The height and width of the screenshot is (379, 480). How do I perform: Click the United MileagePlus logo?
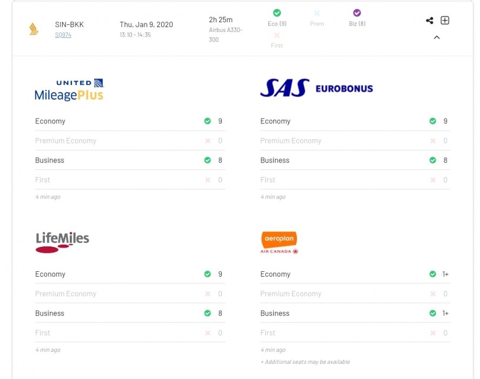(69, 90)
